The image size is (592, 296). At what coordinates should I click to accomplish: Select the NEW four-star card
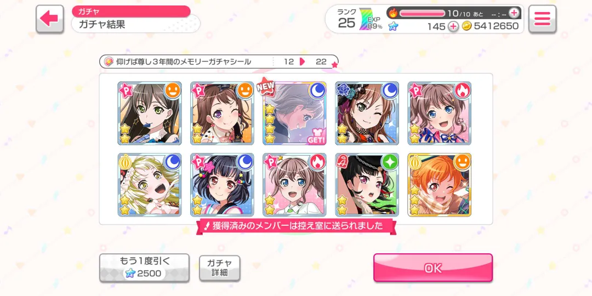coord(294,113)
